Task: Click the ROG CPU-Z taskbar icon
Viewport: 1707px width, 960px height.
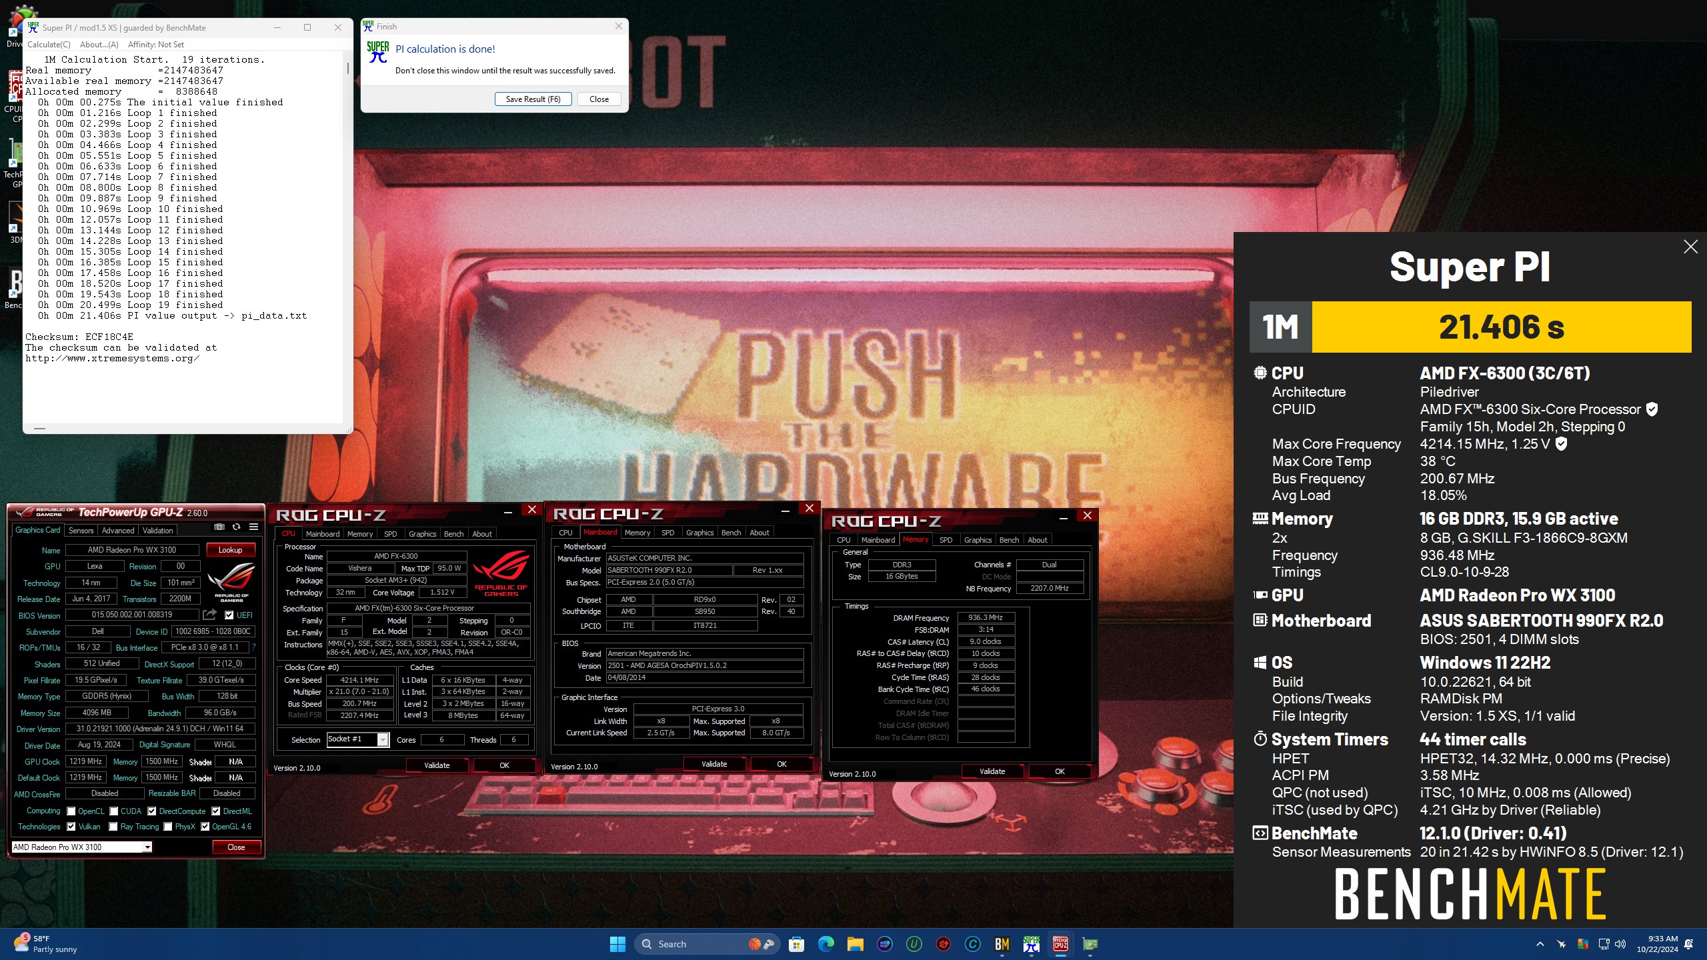Action: [1060, 944]
